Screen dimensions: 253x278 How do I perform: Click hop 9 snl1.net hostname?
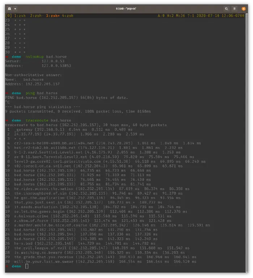[x=43, y=166]
